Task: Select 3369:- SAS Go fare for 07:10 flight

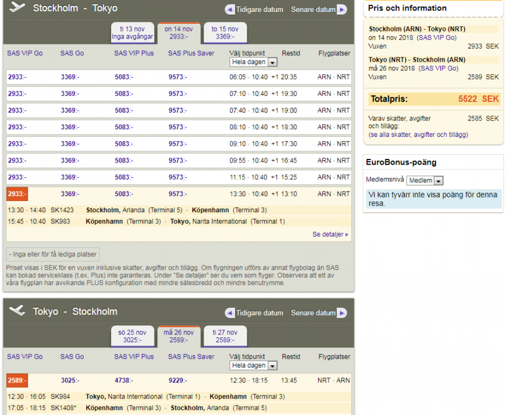Action: 70,94
